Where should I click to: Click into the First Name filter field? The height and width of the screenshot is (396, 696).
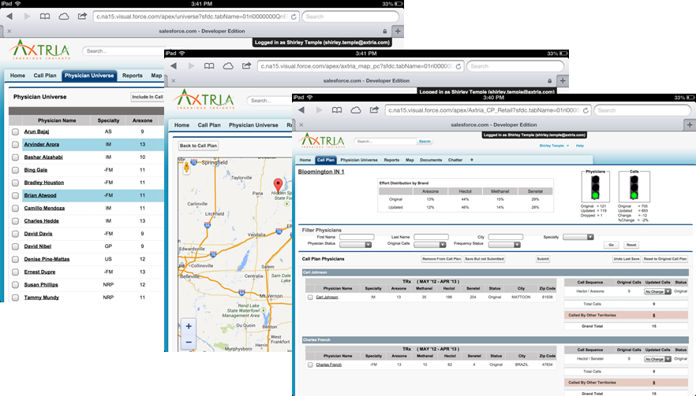click(x=355, y=237)
